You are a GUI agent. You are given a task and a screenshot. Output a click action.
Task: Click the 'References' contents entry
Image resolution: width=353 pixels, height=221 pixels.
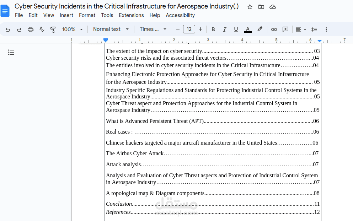[213, 212]
